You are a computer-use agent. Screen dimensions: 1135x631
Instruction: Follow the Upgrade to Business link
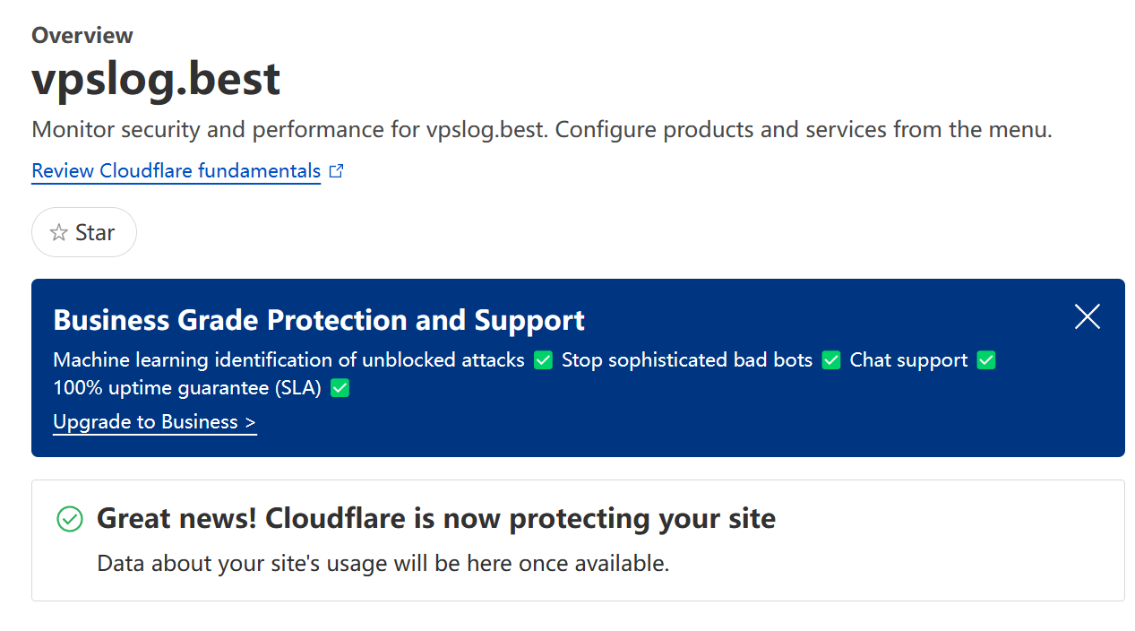point(155,422)
